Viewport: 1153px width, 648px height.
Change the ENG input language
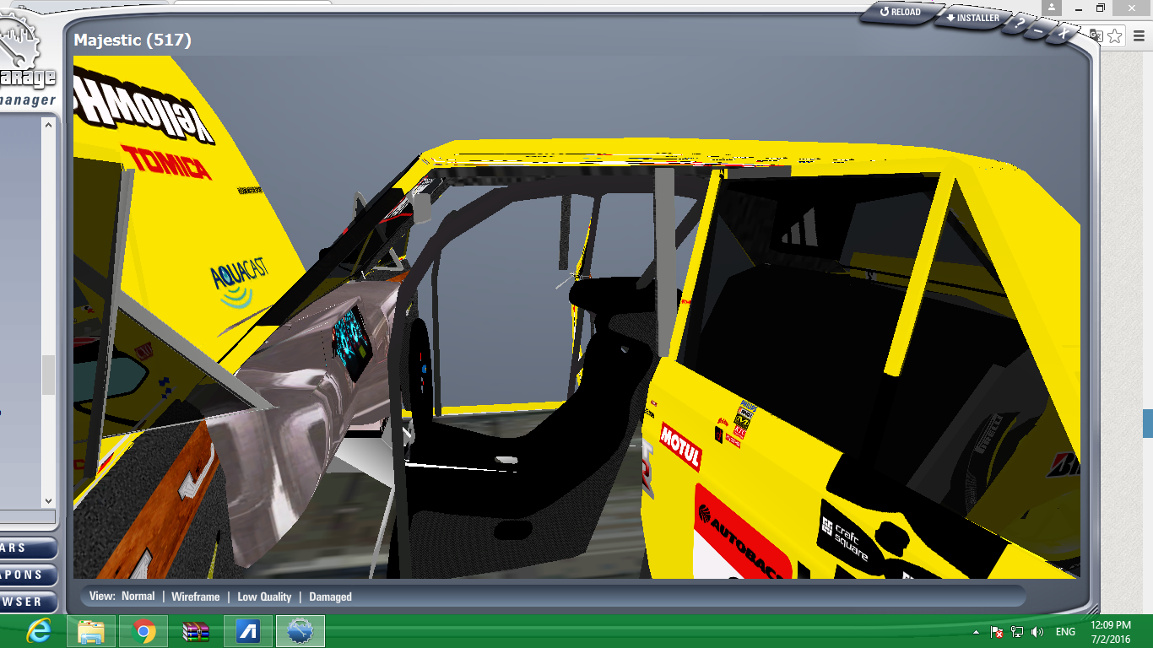(1065, 632)
